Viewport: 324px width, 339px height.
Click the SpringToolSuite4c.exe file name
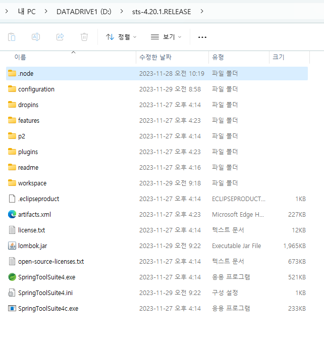pyautogui.click(x=48, y=309)
